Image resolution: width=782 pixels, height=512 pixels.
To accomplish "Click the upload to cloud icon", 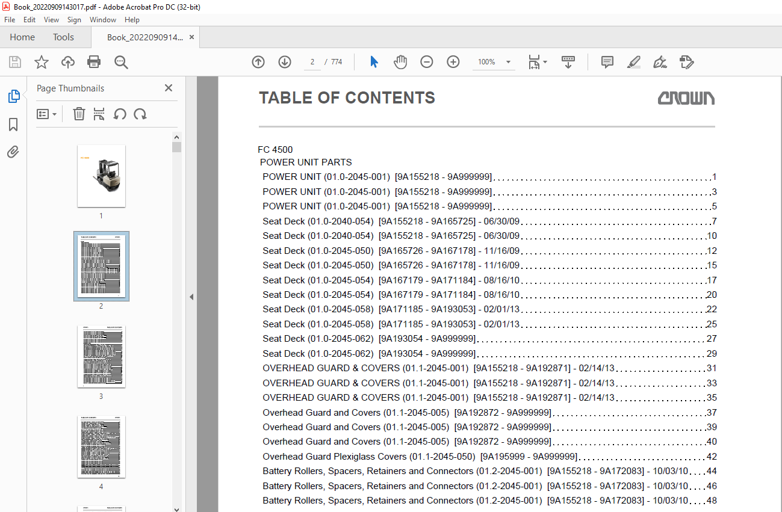I will tap(68, 62).
